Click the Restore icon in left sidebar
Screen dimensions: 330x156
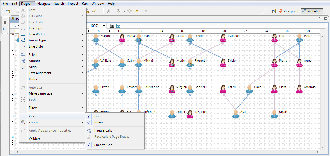[5, 22]
